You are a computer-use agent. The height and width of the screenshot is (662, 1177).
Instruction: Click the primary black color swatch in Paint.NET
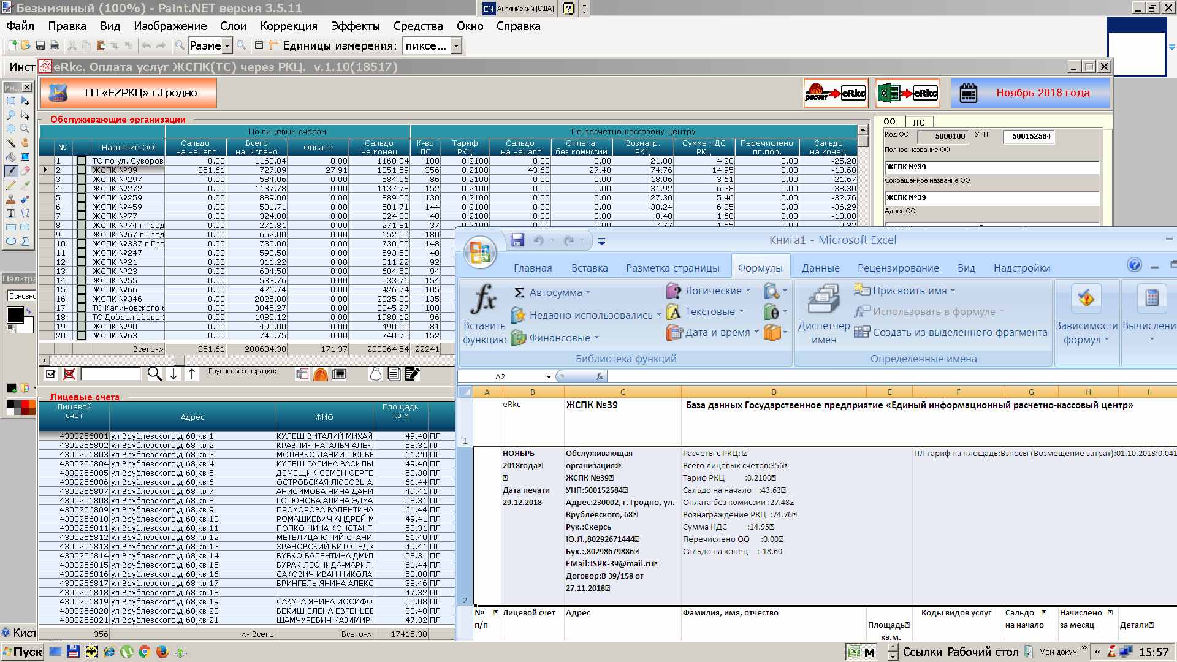(x=15, y=315)
